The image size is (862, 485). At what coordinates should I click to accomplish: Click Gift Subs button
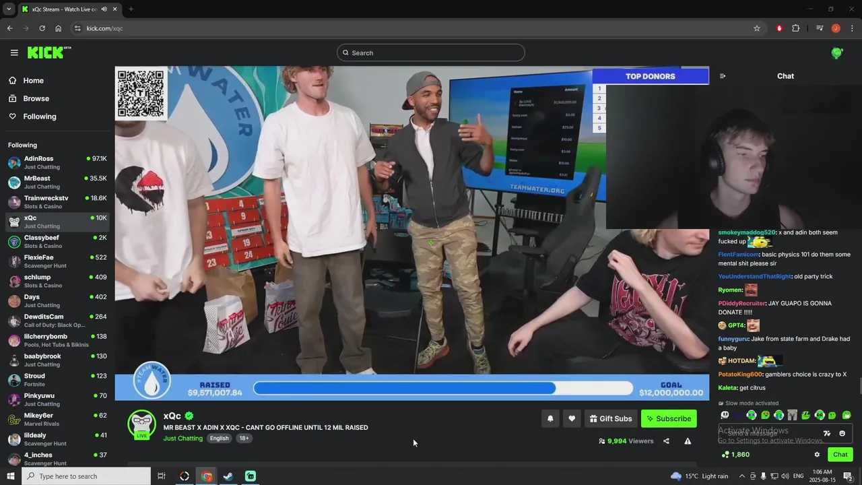tap(611, 419)
